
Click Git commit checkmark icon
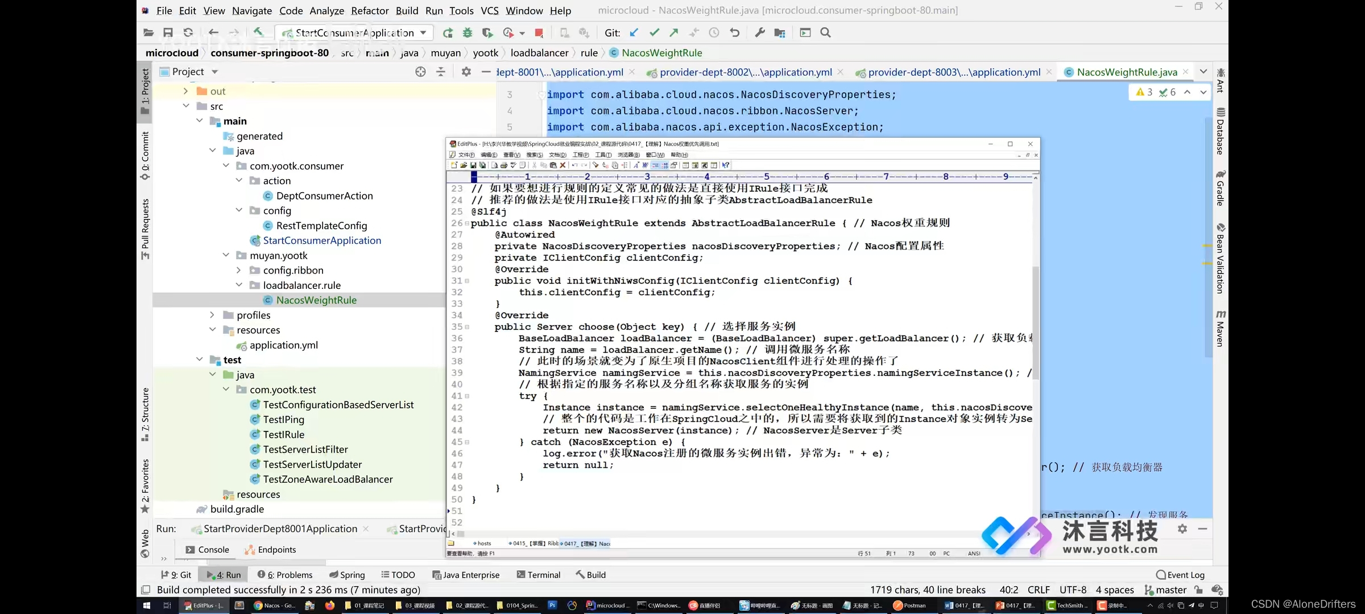point(654,32)
